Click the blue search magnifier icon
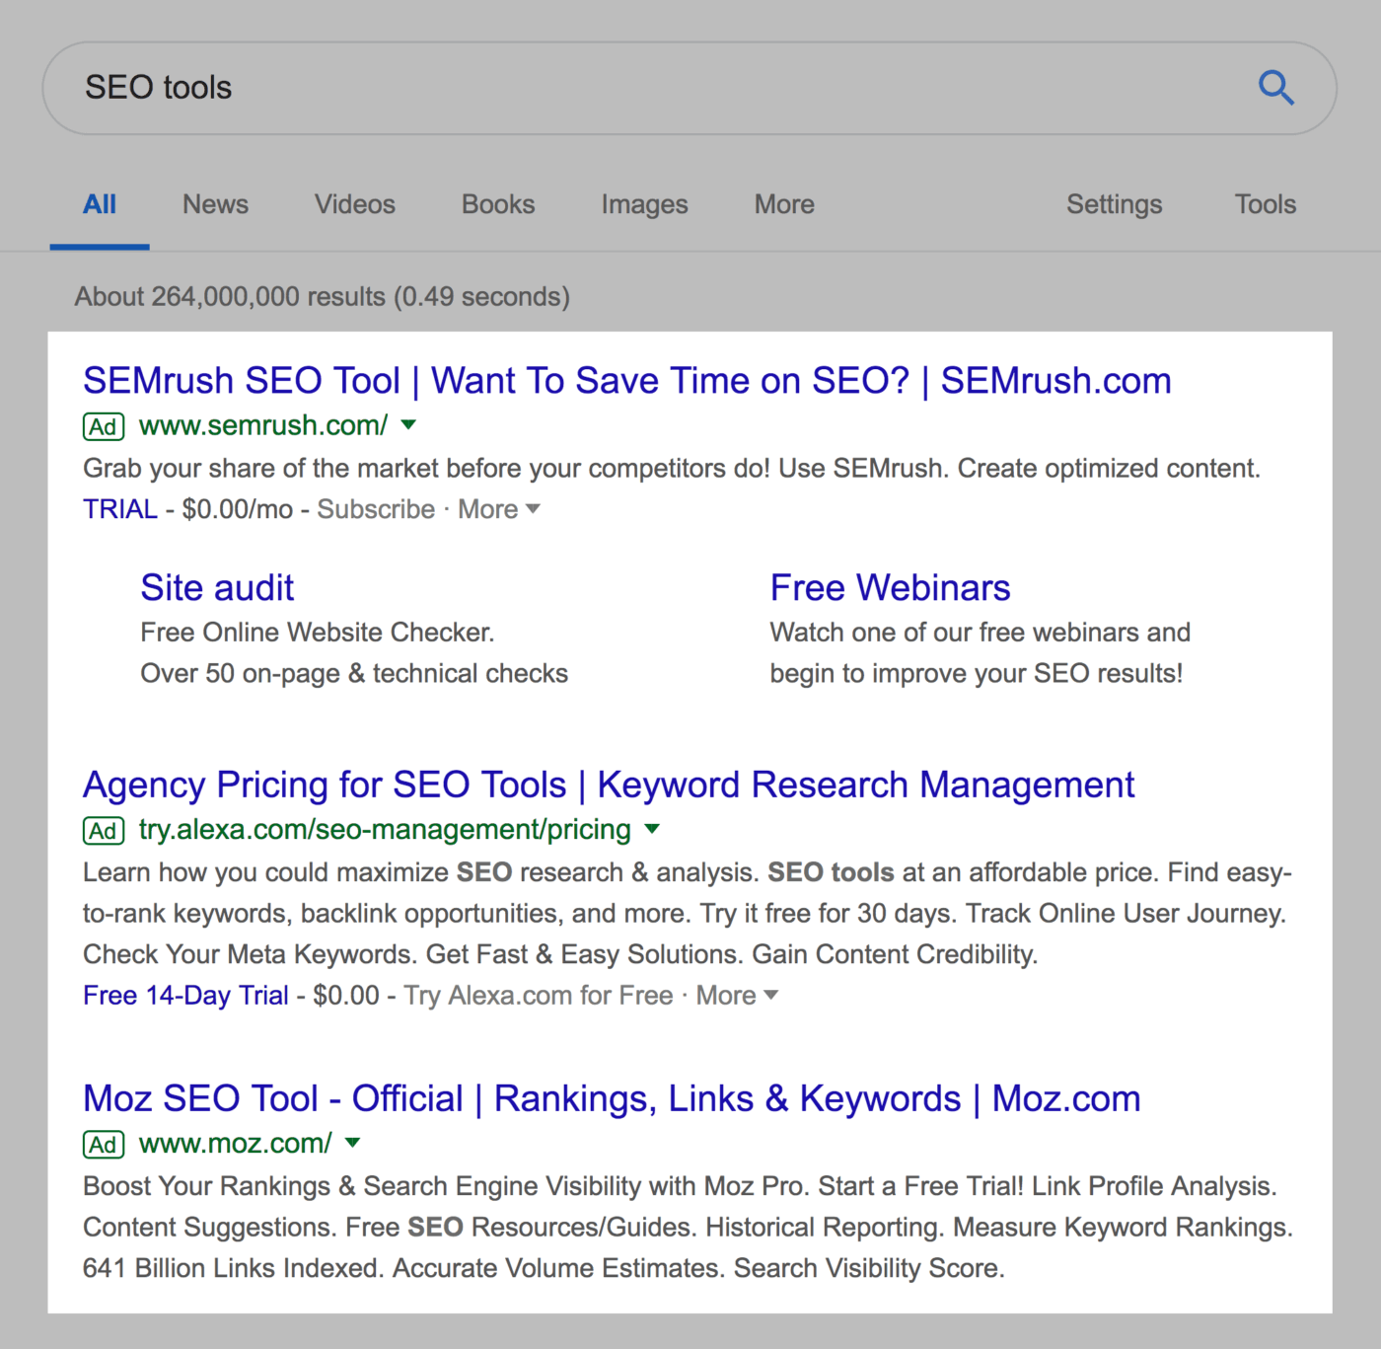1381x1349 pixels. tap(1275, 88)
